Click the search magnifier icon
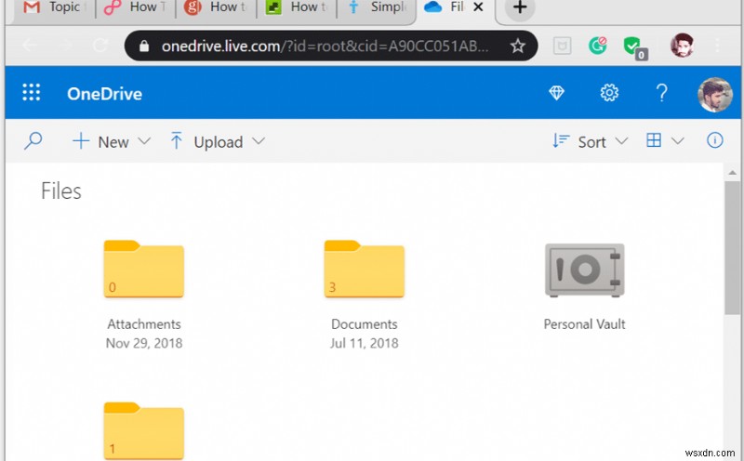This screenshot has height=461, width=744. point(33,141)
